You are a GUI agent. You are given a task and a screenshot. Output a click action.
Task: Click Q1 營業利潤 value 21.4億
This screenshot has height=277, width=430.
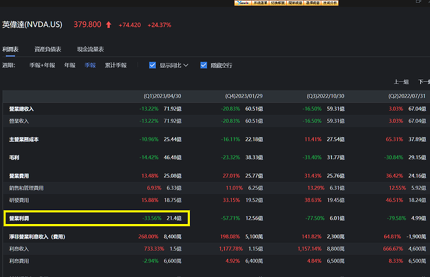coord(174,219)
